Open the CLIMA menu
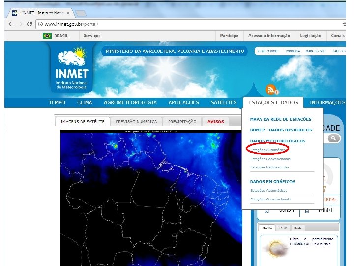 pyautogui.click(x=85, y=102)
